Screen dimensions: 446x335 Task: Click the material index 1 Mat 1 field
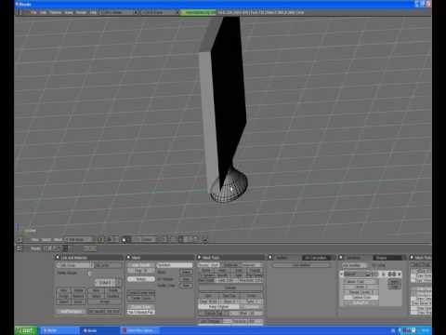coord(105,283)
